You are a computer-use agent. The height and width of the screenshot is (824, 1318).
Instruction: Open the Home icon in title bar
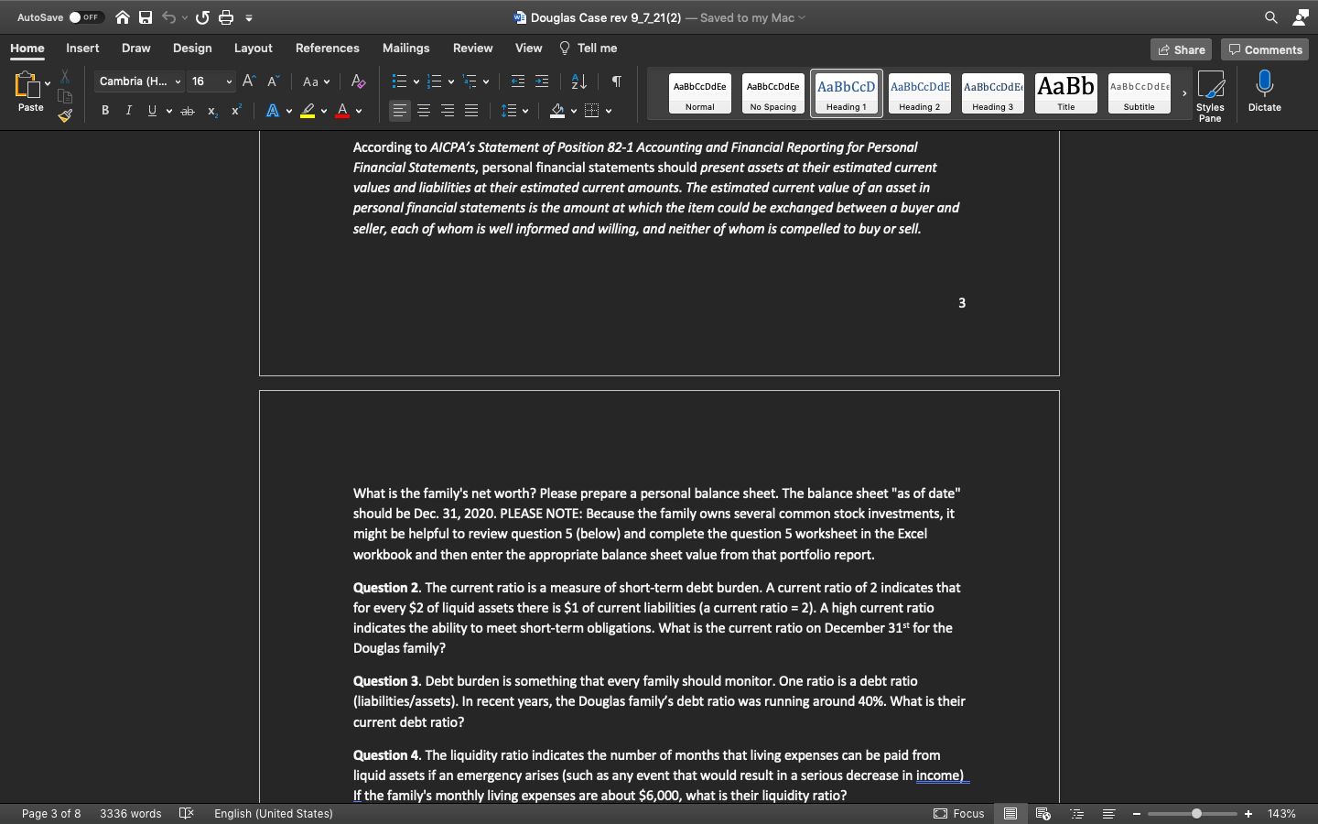tap(123, 17)
